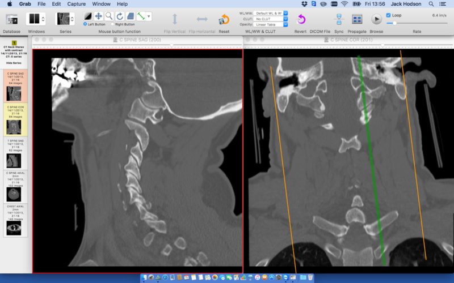Start Browse playback with the play button
Image resolution: width=454 pixels, height=283 pixels.
point(376,19)
